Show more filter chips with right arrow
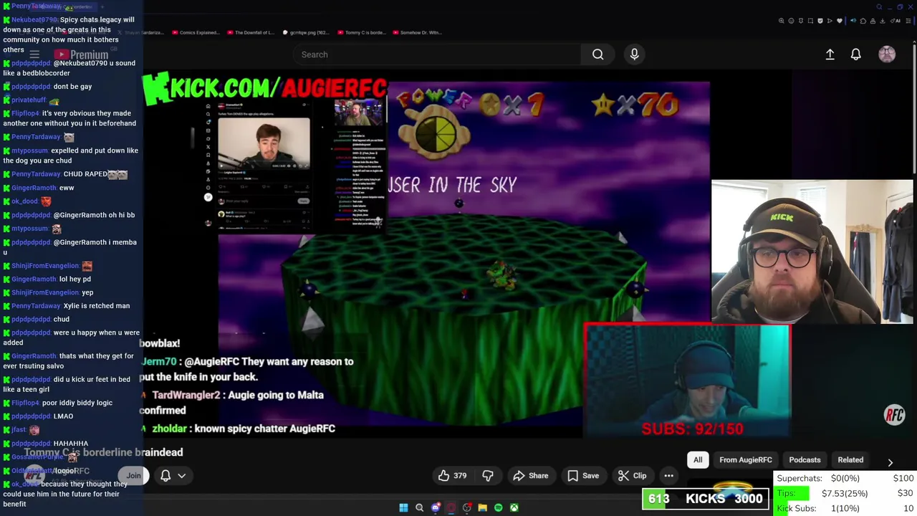The width and height of the screenshot is (917, 516). coord(890,462)
